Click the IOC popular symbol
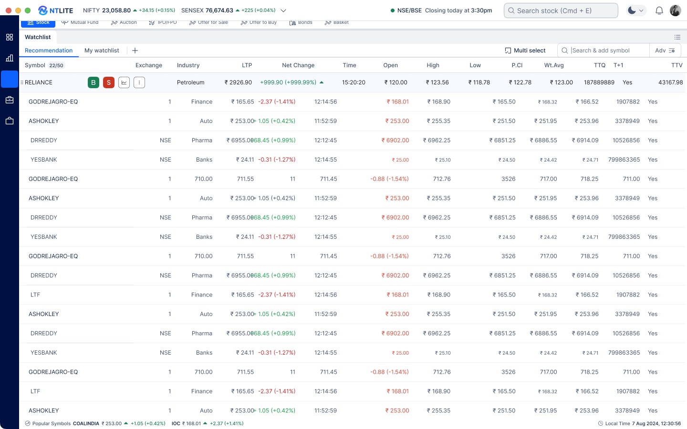Image resolution: width=687 pixels, height=429 pixels. (176, 424)
